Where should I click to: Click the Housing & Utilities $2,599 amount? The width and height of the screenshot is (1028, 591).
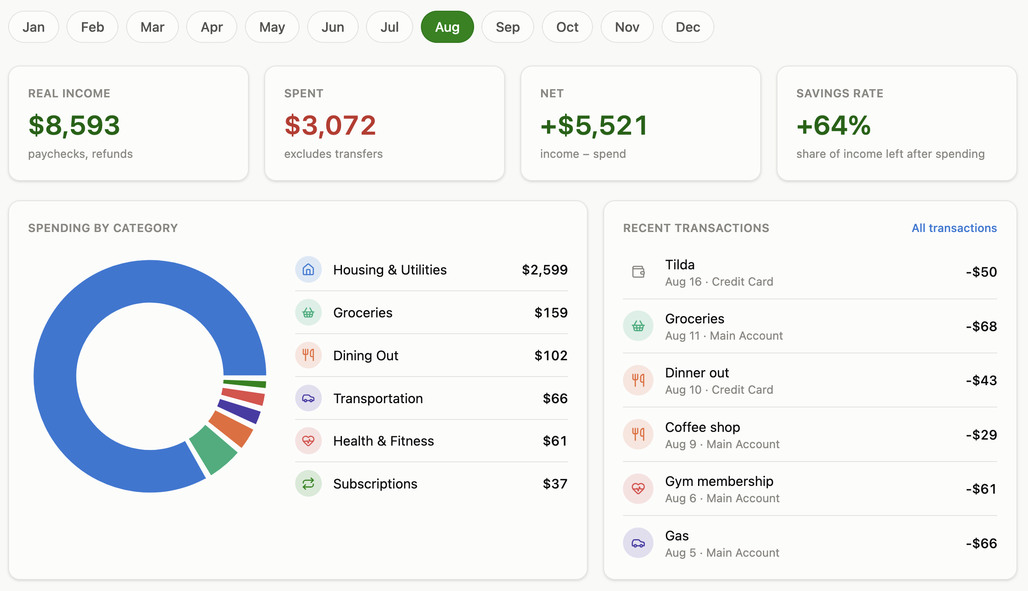click(x=544, y=270)
